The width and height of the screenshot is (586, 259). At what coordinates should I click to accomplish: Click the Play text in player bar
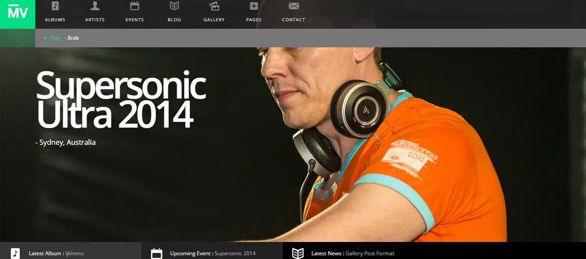point(55,38)
